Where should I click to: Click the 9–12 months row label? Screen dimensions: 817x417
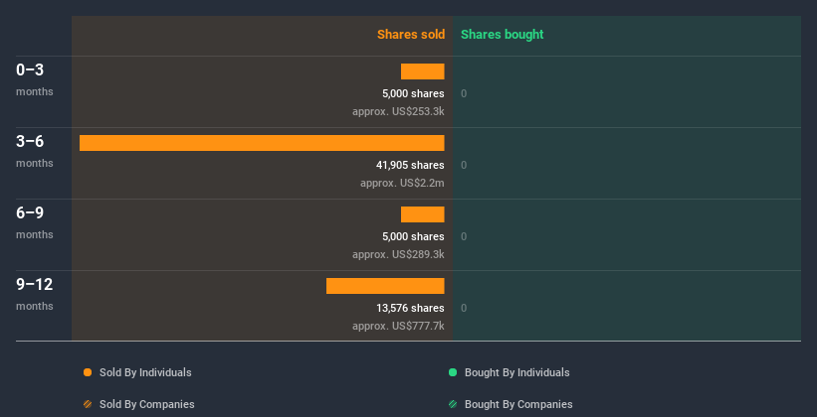point(35,294)
